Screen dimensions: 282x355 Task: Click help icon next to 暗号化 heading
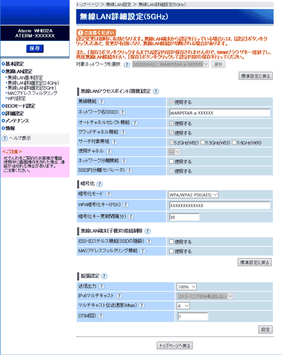point(99,184)
